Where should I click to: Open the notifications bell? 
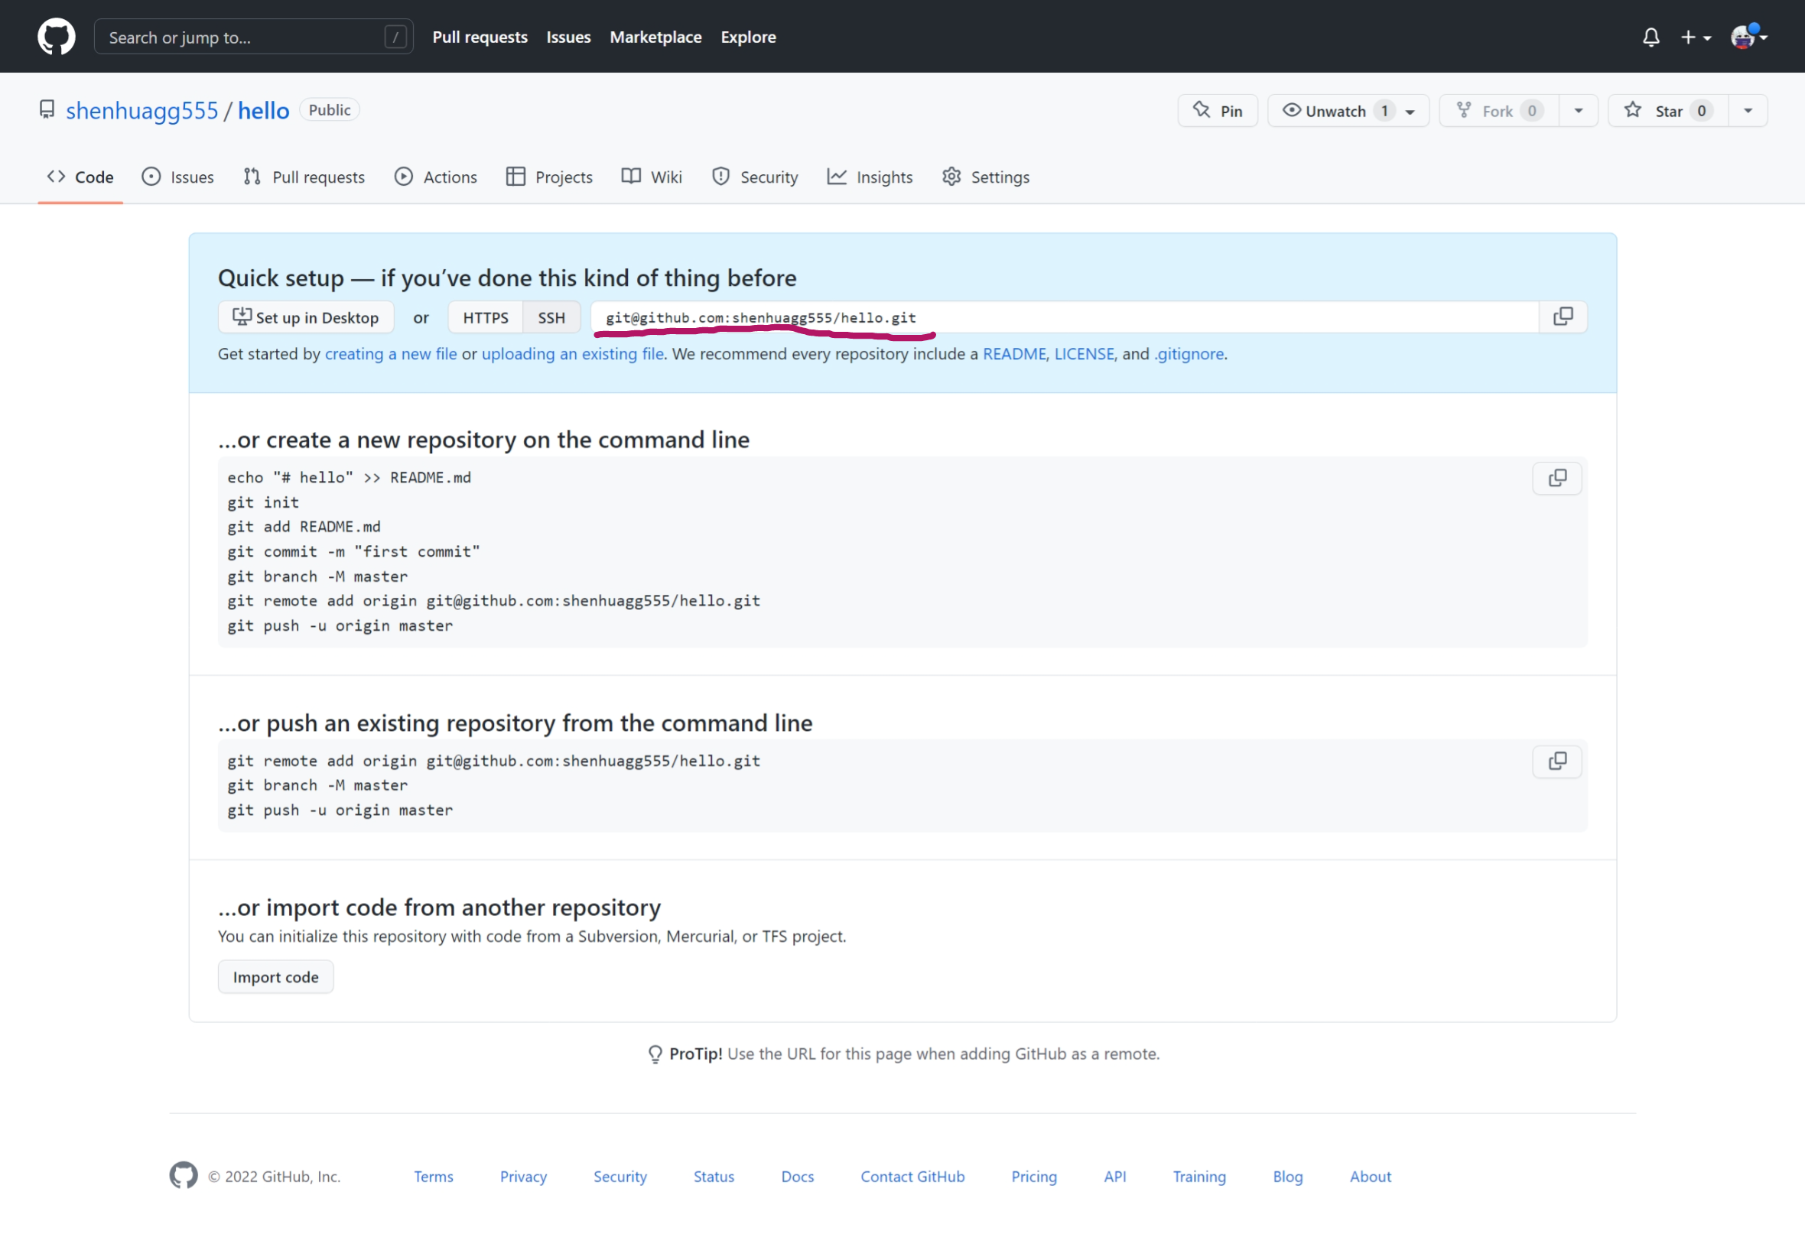click(x=1651, y=37)
